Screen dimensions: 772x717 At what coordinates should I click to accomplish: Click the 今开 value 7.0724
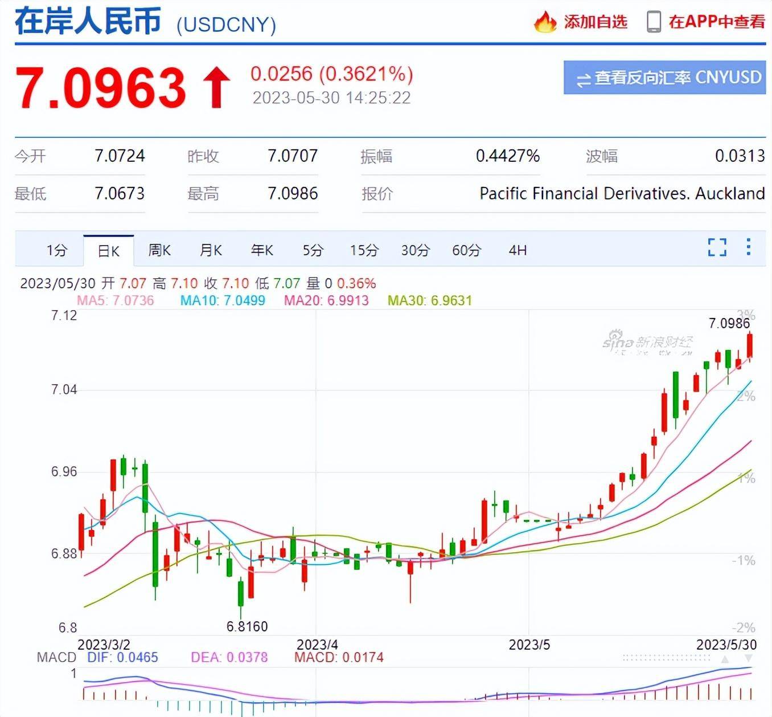[x=120, y=156]
